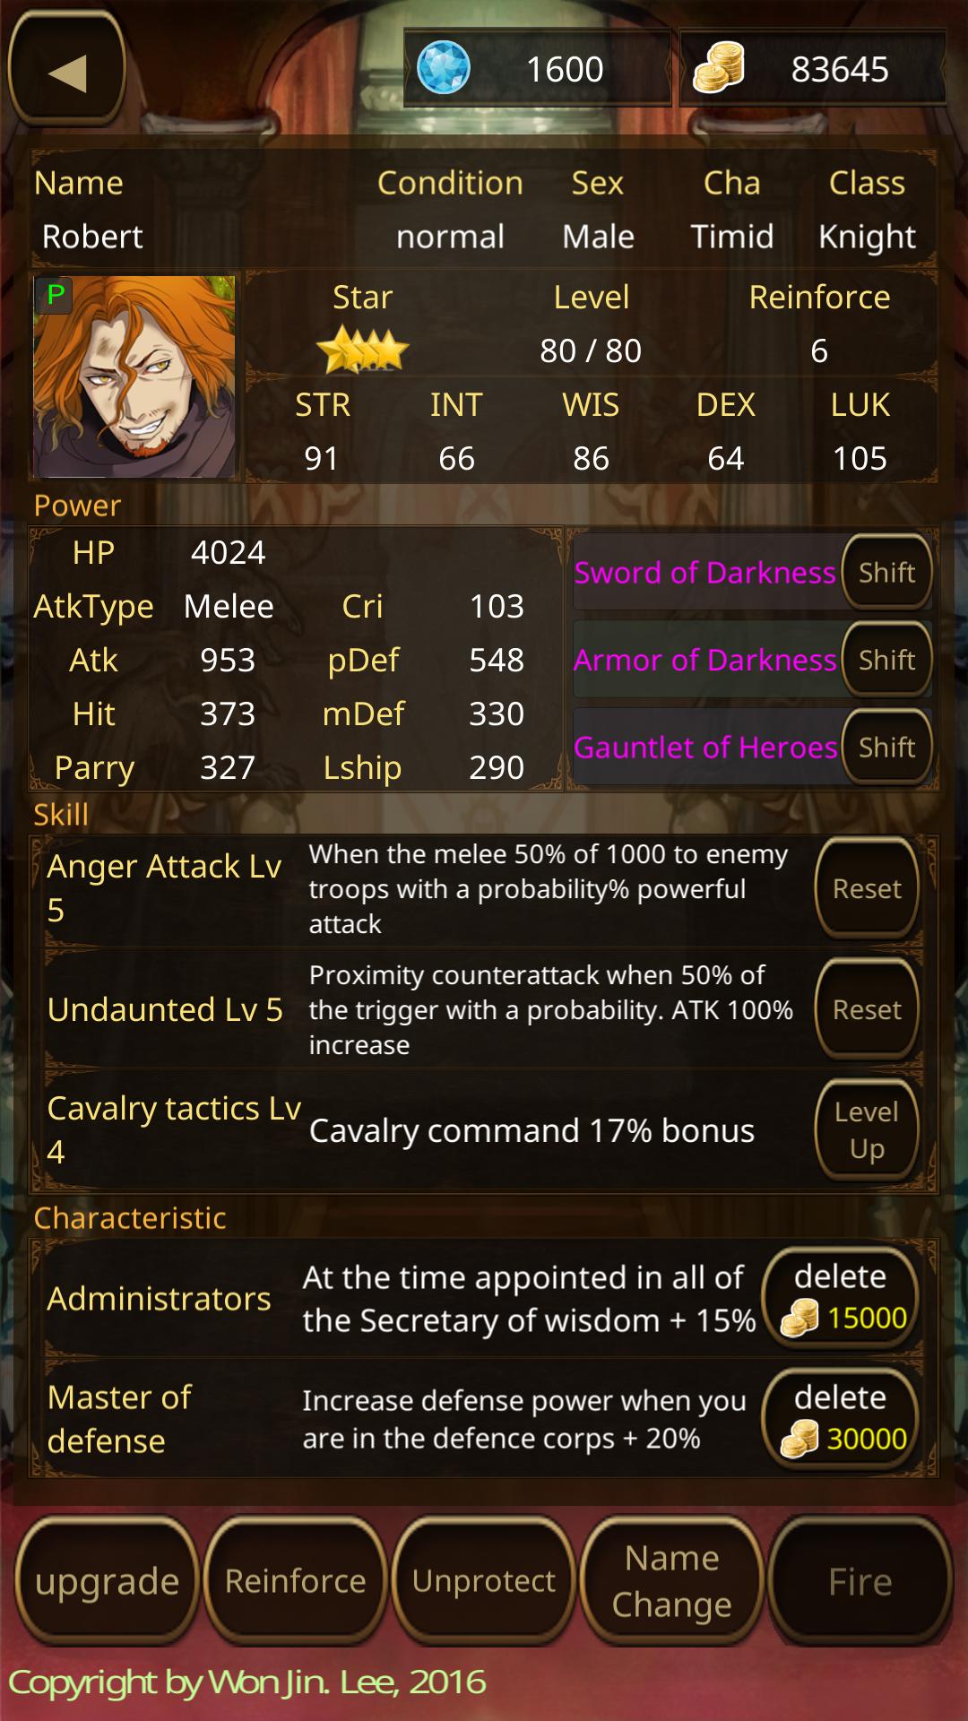
Task: Tap the blue gem currency icon
Action: point(444,68)
